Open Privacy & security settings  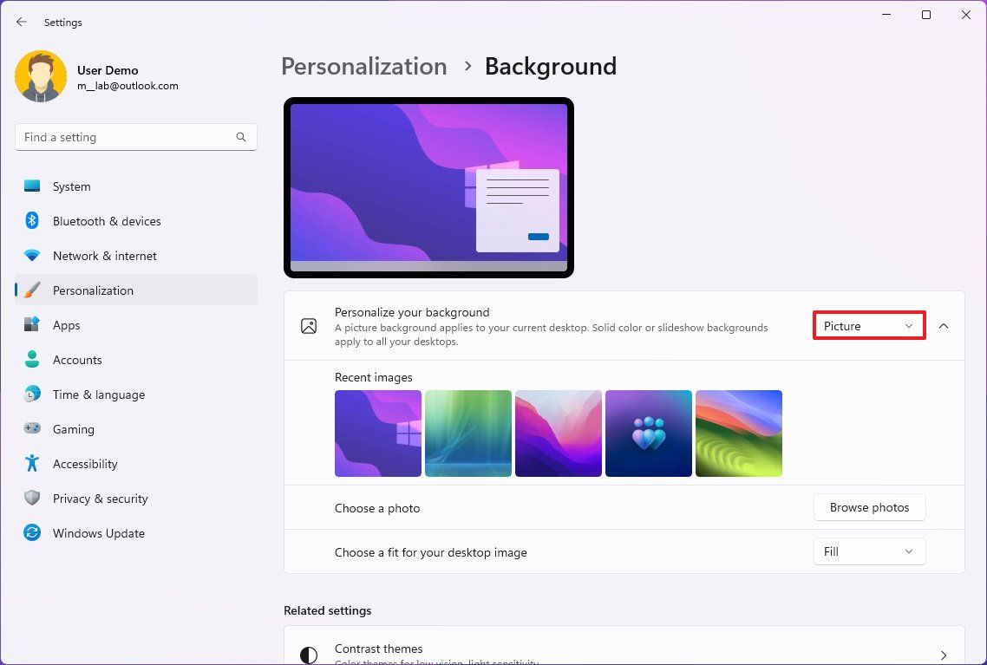tap(101, 499)
